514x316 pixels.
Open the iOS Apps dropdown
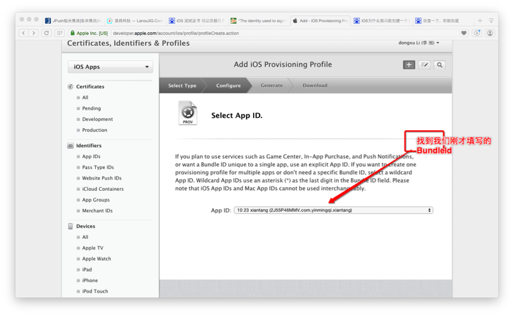[x=110, y=67]
